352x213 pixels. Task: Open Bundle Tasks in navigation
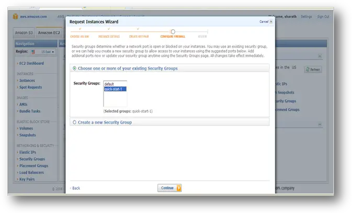coord(30,111)
